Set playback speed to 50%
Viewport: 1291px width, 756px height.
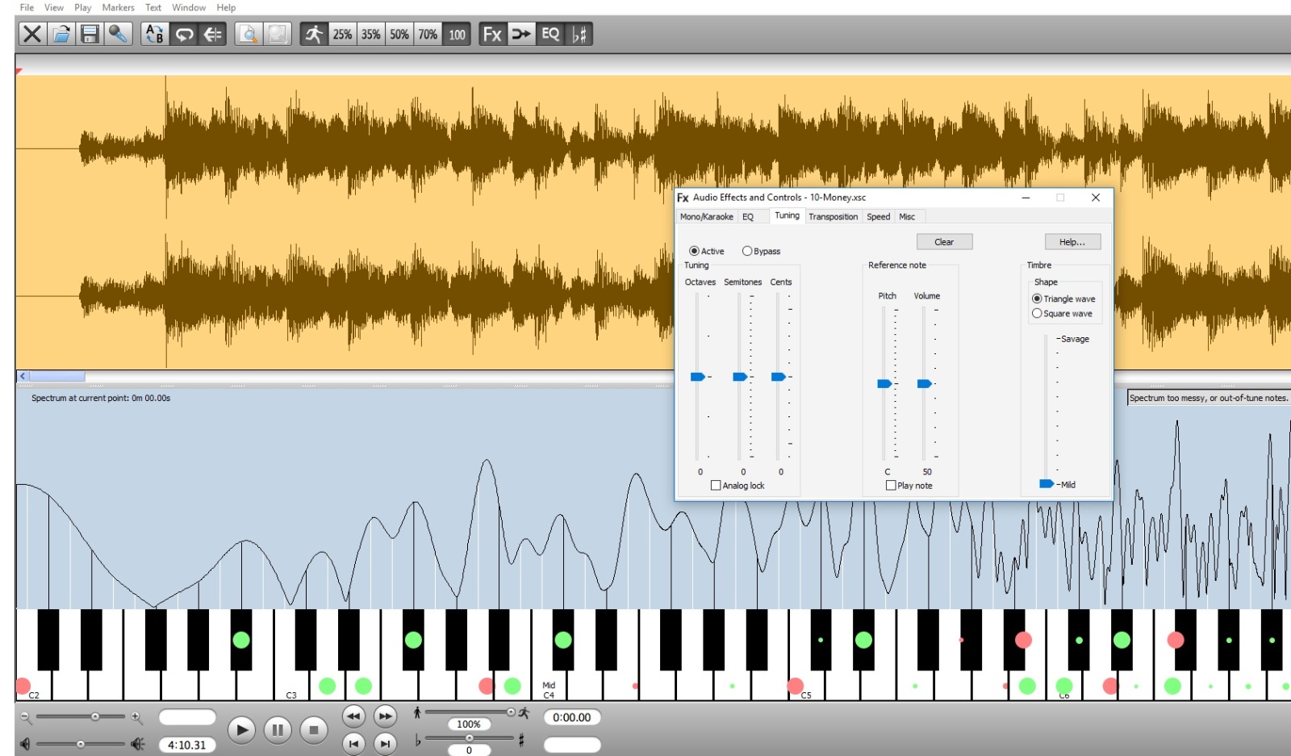coord(399,34)
